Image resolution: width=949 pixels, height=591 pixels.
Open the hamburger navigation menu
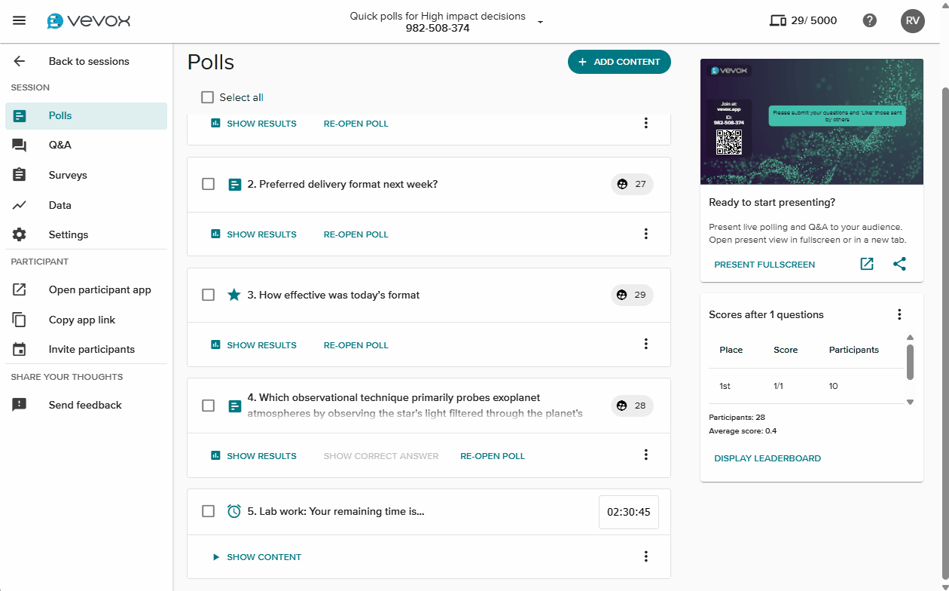click(x=20, y=20)
